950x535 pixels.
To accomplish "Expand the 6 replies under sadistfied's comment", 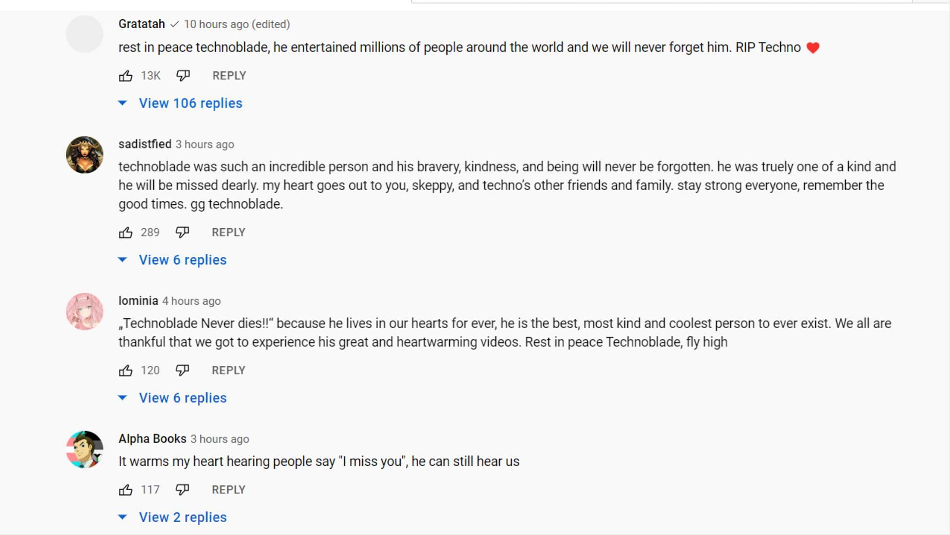I will (182, 260).
